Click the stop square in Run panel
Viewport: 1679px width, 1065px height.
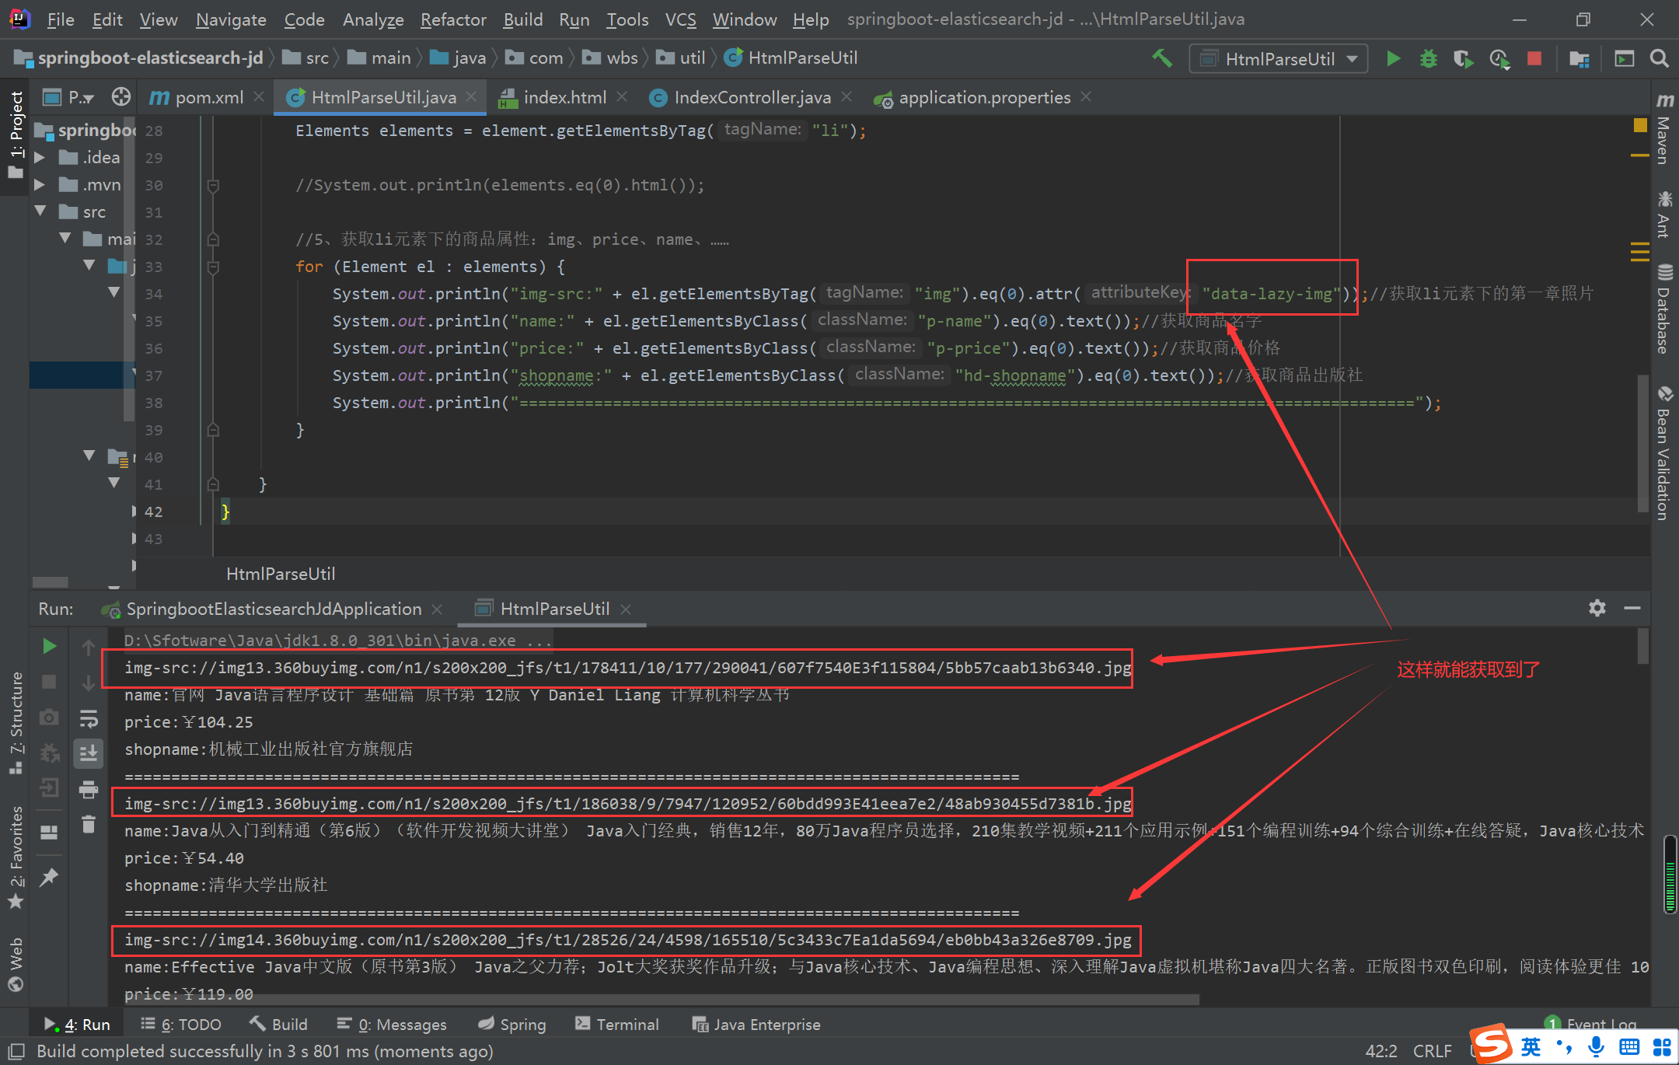49,682
